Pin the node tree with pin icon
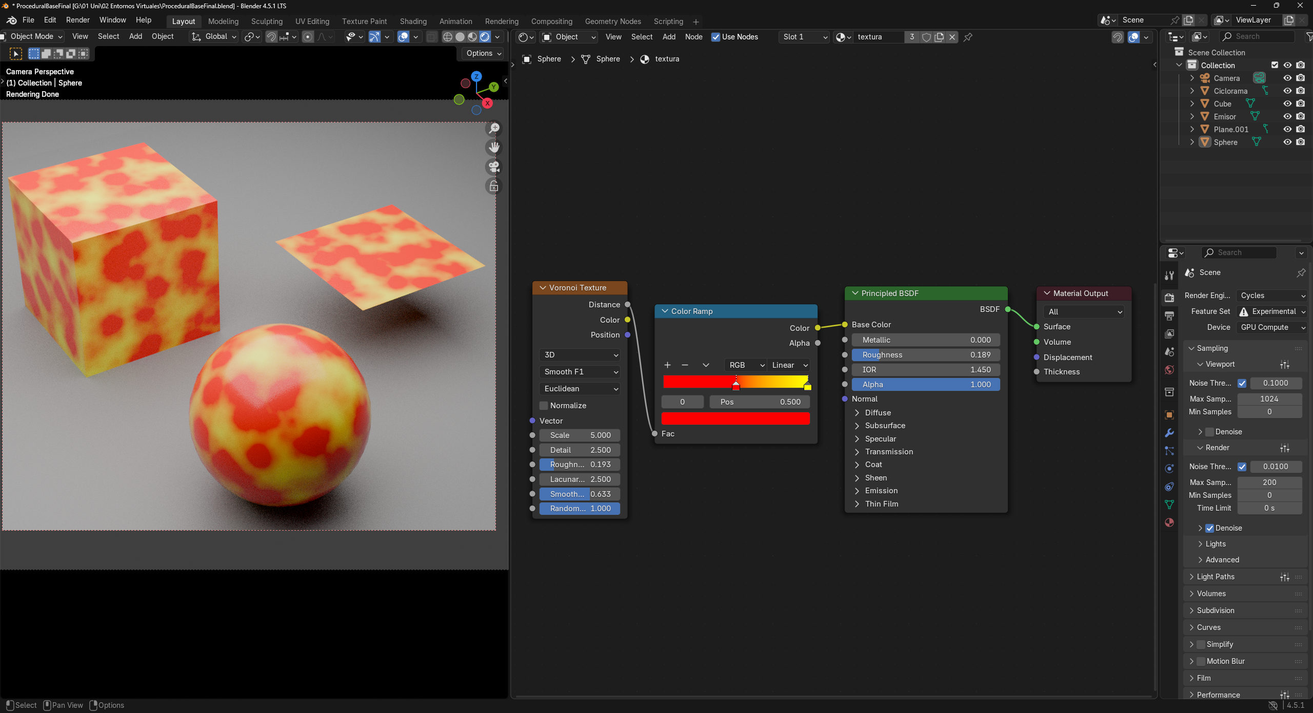1313x713 pixels. [x=968, y=37]
